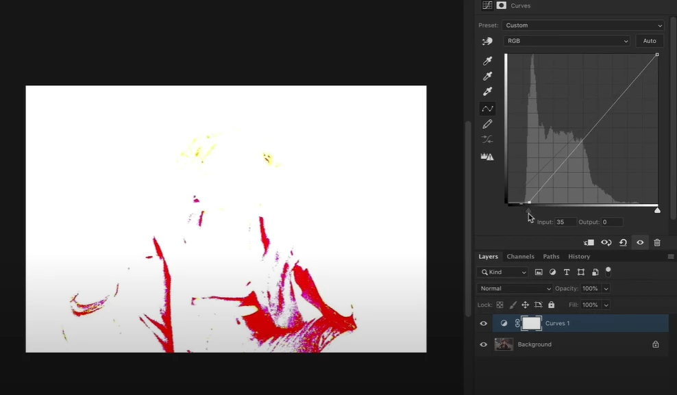
Task: Click the lock all padlock icon
Action: click(x=552, y=305)
